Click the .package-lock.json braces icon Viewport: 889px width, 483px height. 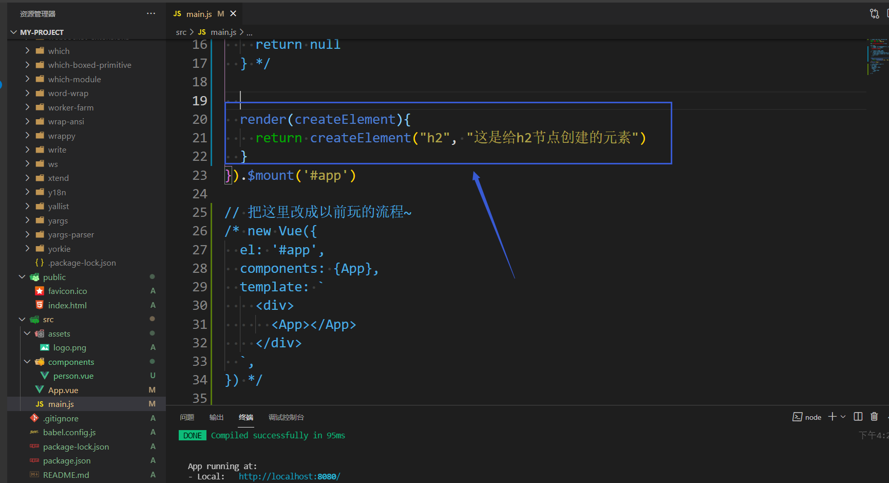40,263
